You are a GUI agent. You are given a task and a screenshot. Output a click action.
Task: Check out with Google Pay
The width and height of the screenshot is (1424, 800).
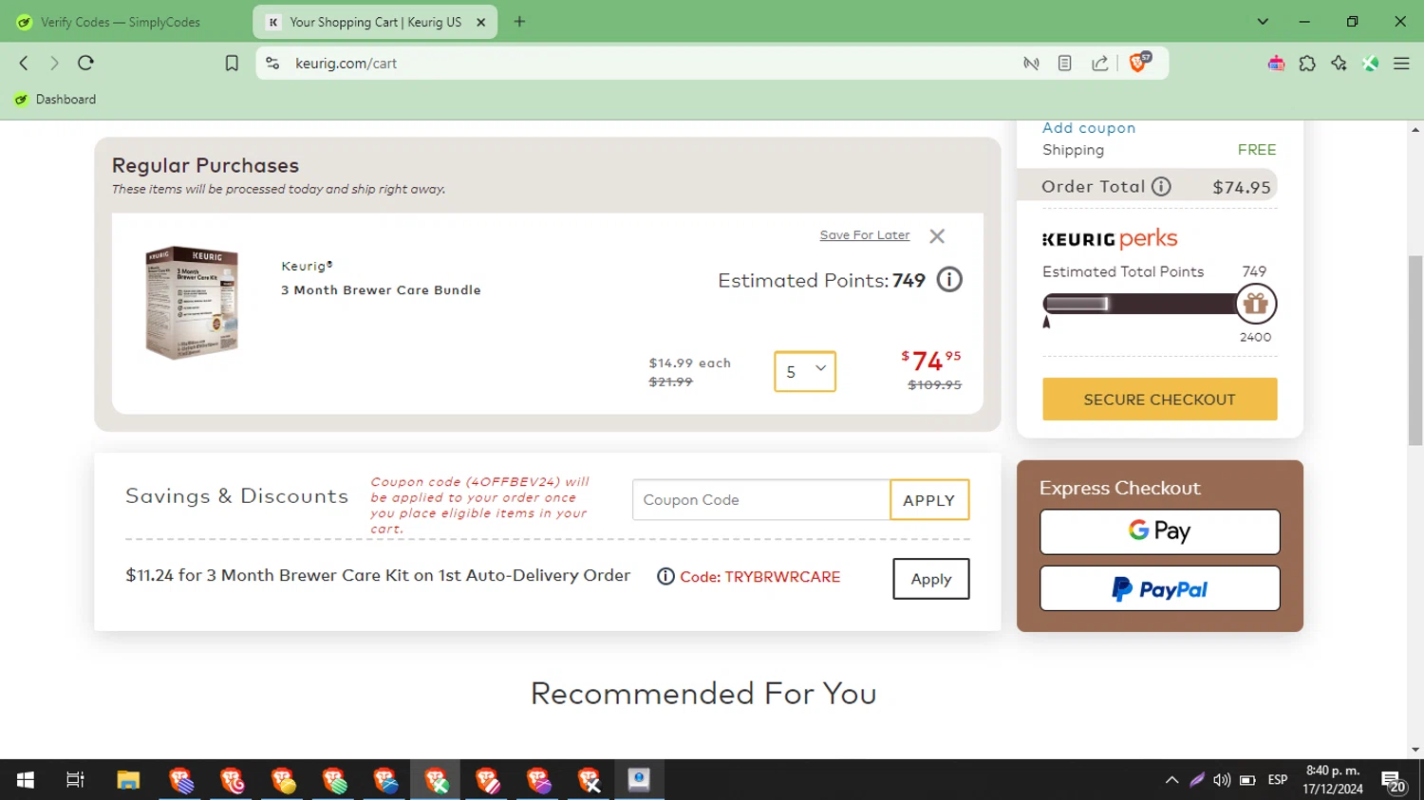coord(1160,531)
